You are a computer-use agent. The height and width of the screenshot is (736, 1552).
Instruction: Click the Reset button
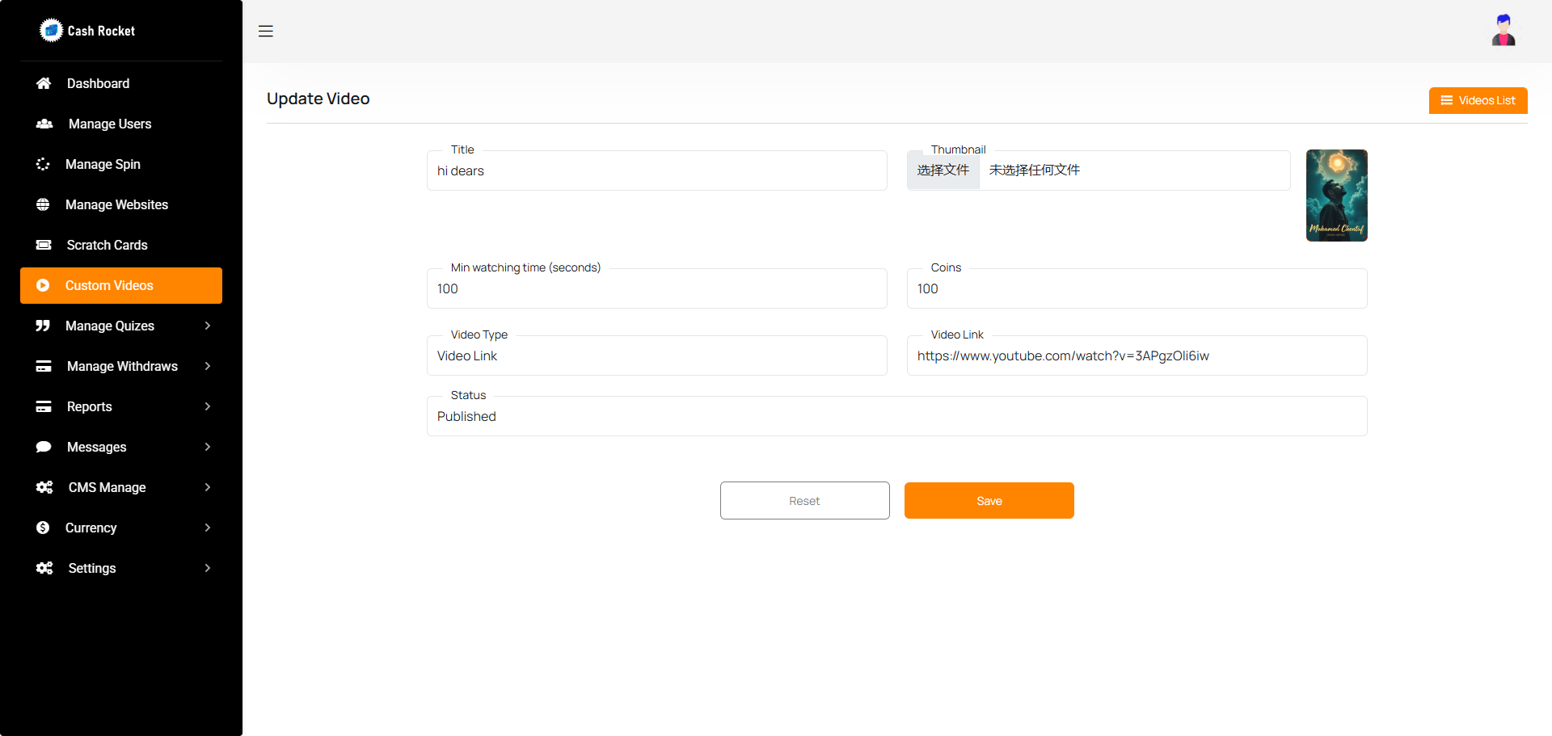coord(804,501)
